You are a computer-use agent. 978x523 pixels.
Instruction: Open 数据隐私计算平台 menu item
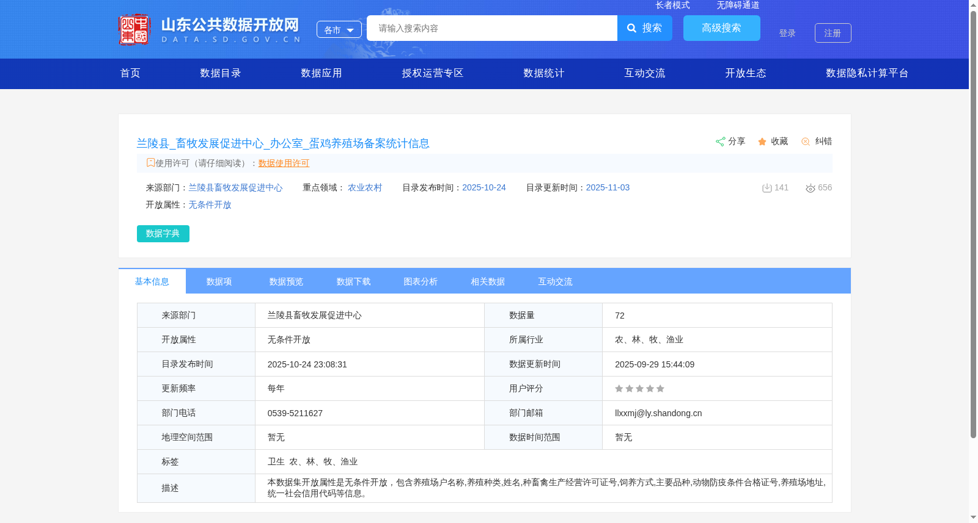tap(867, 73)
